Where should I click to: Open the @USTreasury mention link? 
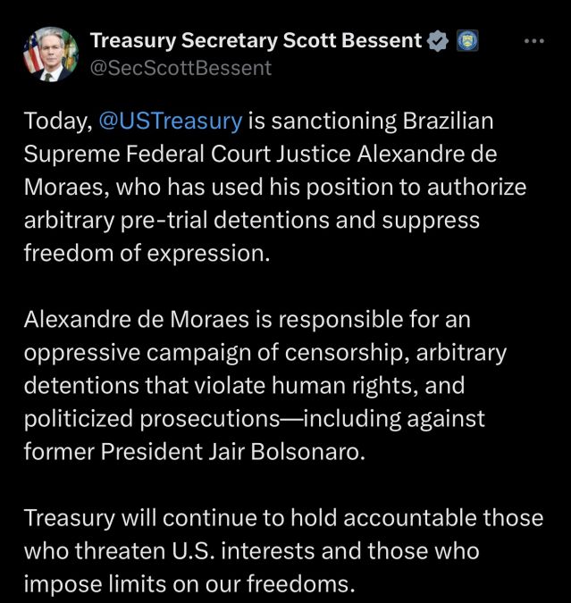coord(171,121)
